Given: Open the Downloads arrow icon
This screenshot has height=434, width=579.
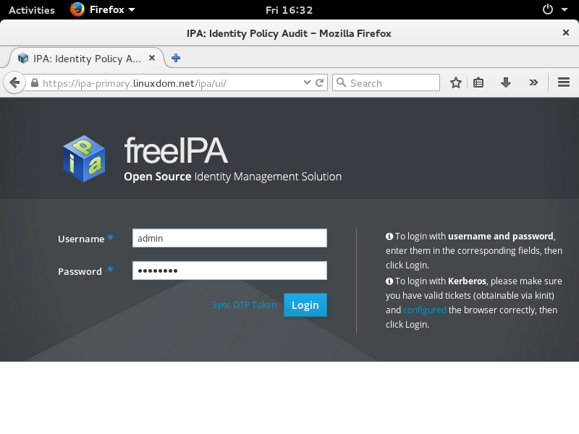Looking at the screenshot, I should (x=506, y=82).
